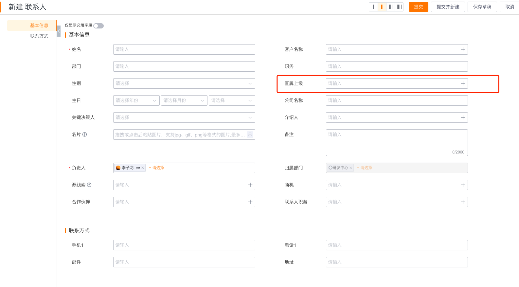Focus the 邮件 input field

point(184,262)
